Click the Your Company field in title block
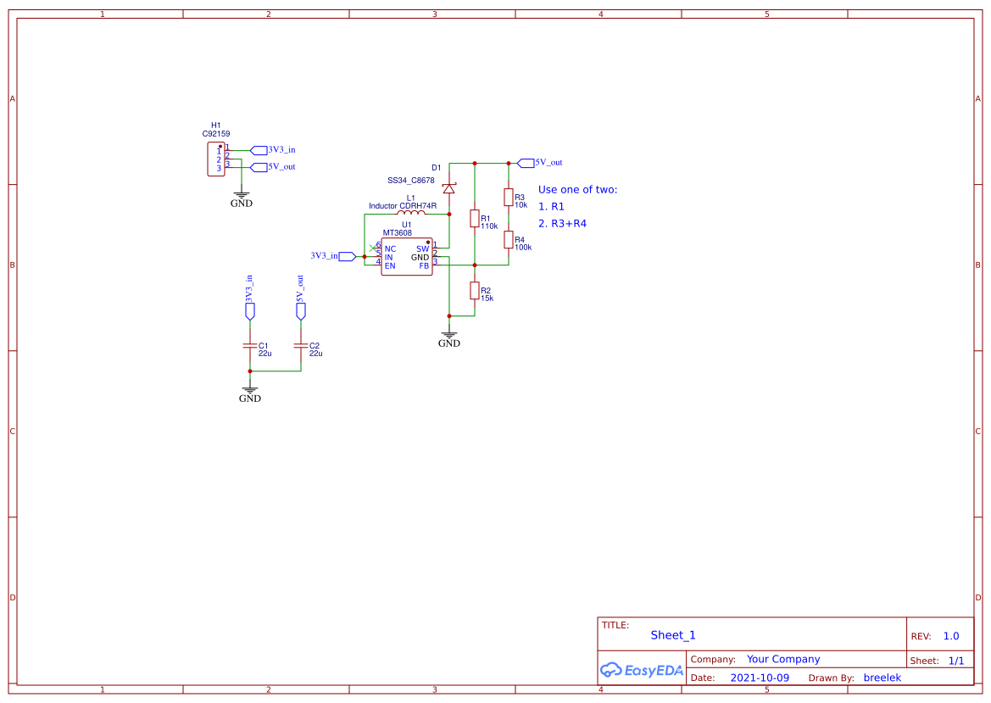Viewport: 991px width, 703px height. tap(782, 659)
